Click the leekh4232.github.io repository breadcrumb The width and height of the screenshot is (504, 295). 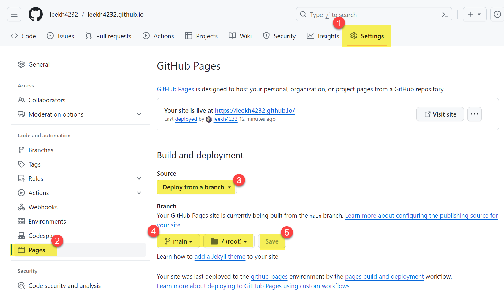pos(116,15)
